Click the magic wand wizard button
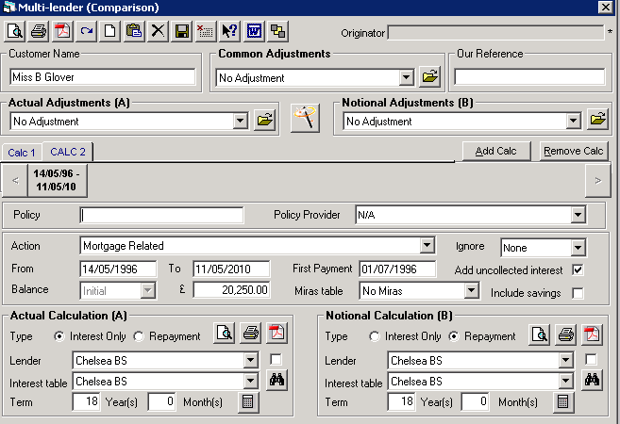 (305, 118)
